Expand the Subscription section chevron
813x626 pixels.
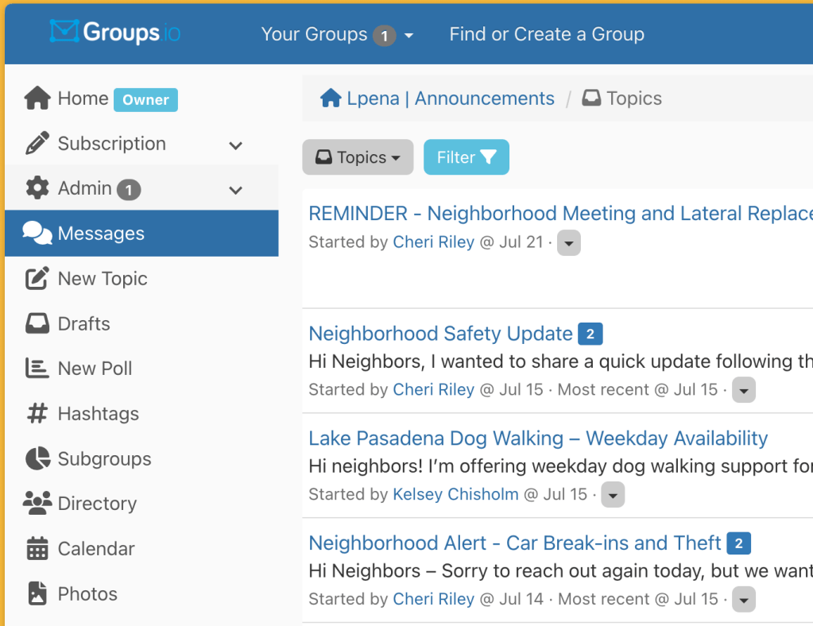click(x=235, y=145)
